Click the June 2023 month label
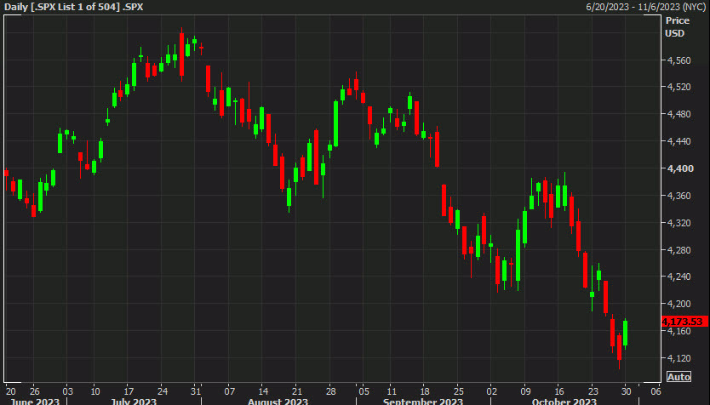The width and height of the screenshot is (710, 405). [x=35, y=402]
